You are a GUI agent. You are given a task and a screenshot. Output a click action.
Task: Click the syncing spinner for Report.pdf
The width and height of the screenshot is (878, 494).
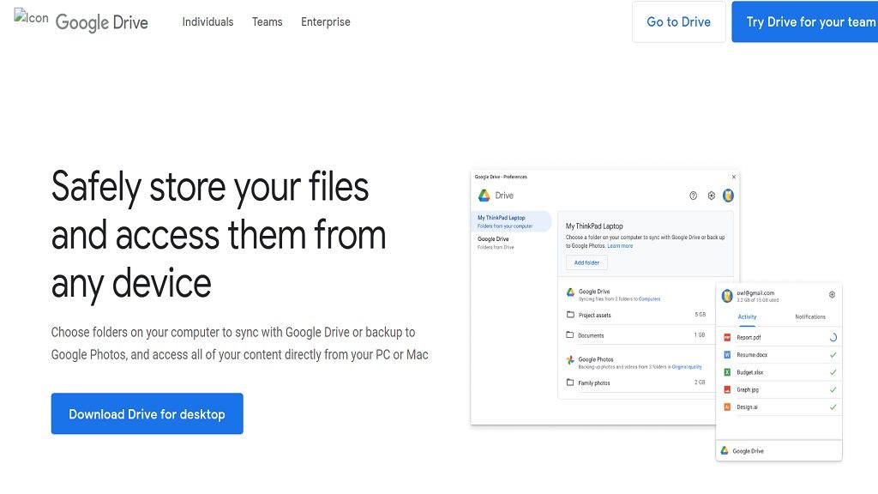(833, 337)
